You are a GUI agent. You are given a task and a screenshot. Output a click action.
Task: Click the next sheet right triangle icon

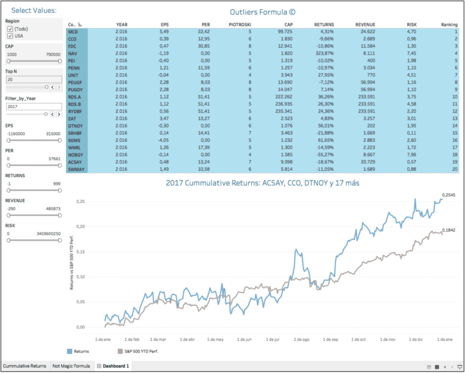(x=452, y=367)
